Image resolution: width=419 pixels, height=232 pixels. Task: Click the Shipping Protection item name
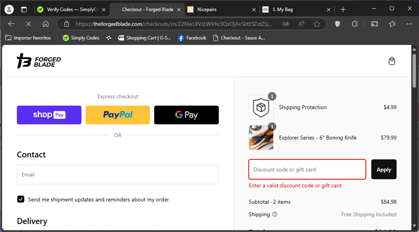click(303, 107)
